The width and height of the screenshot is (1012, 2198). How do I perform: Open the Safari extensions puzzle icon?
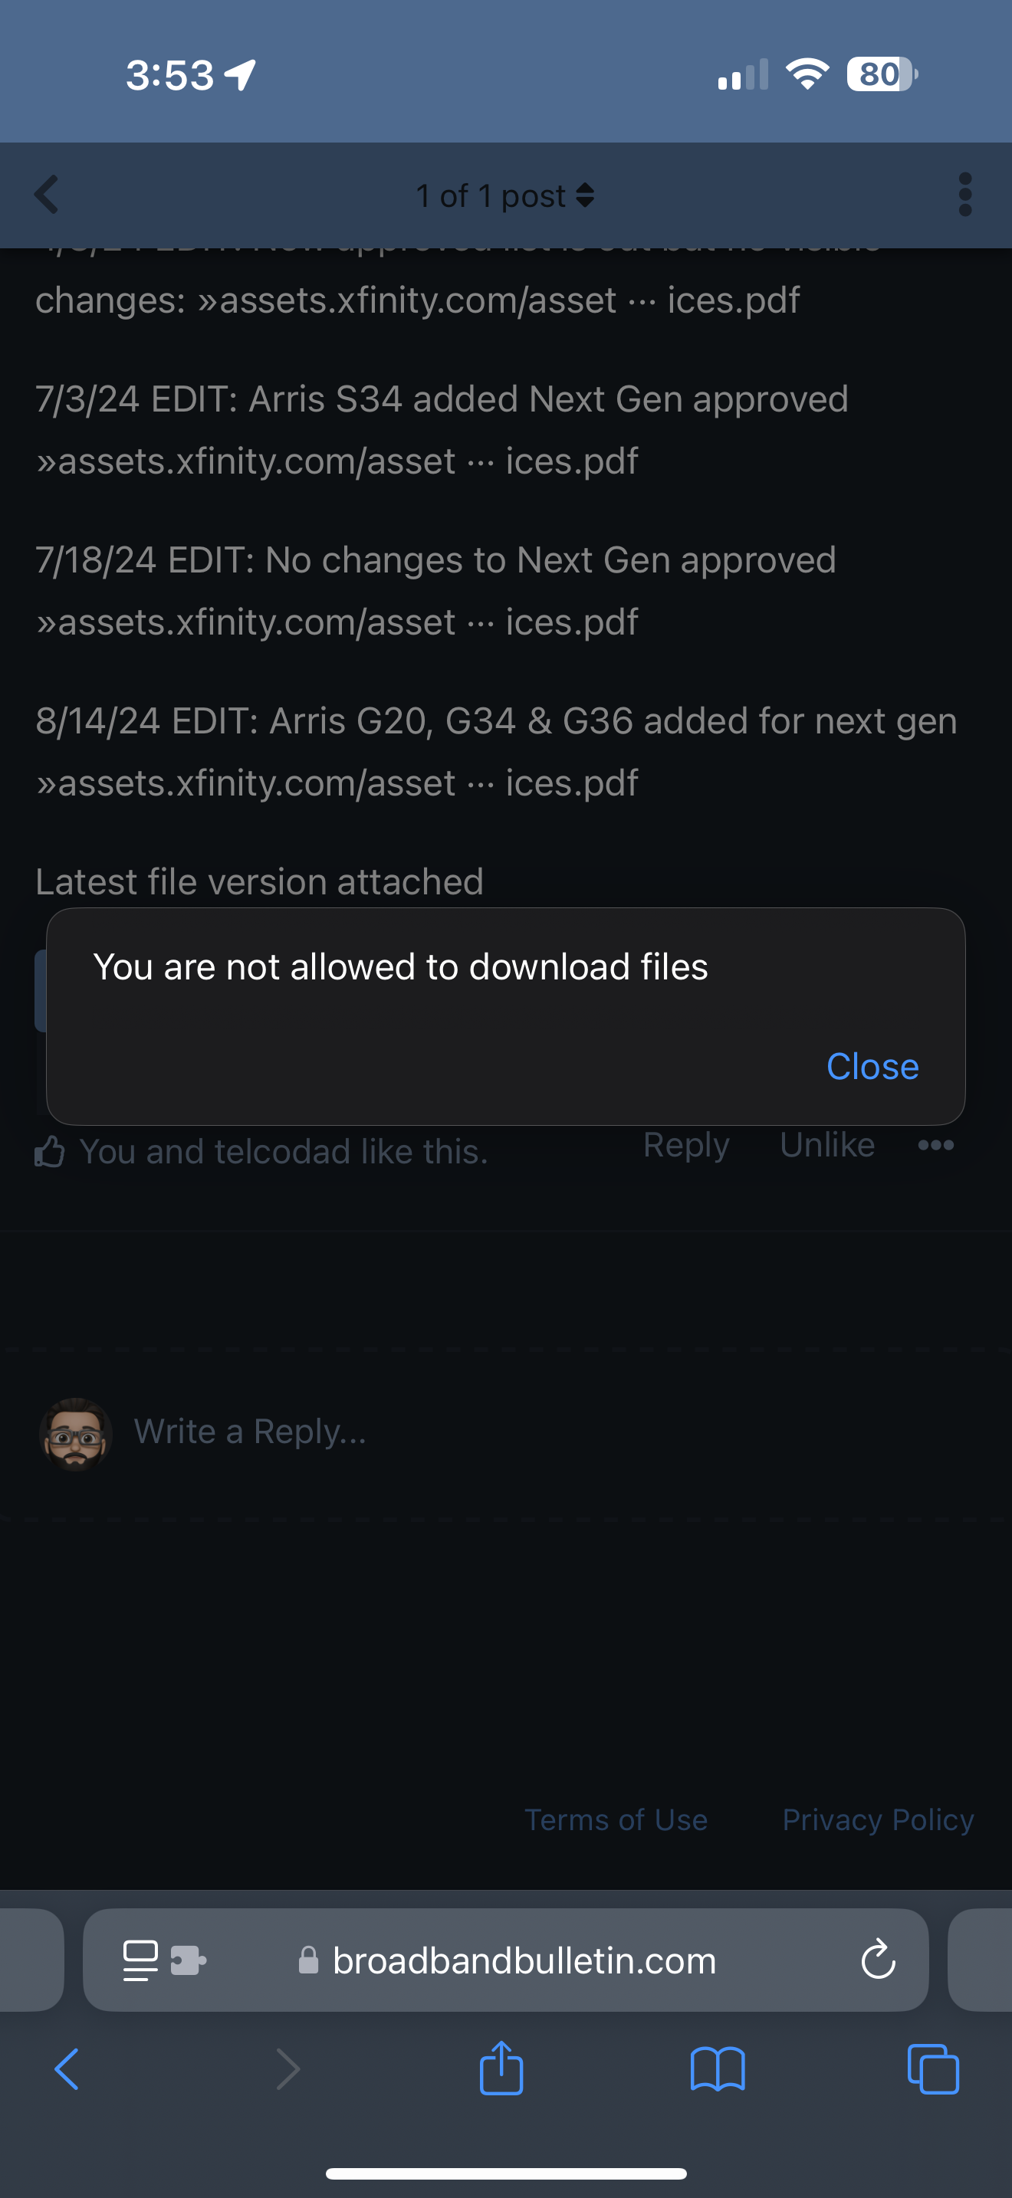point(189,1960)
